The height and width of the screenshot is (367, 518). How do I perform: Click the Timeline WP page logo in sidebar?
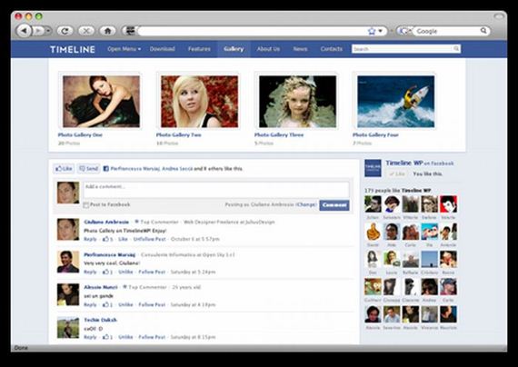[373, 168]
